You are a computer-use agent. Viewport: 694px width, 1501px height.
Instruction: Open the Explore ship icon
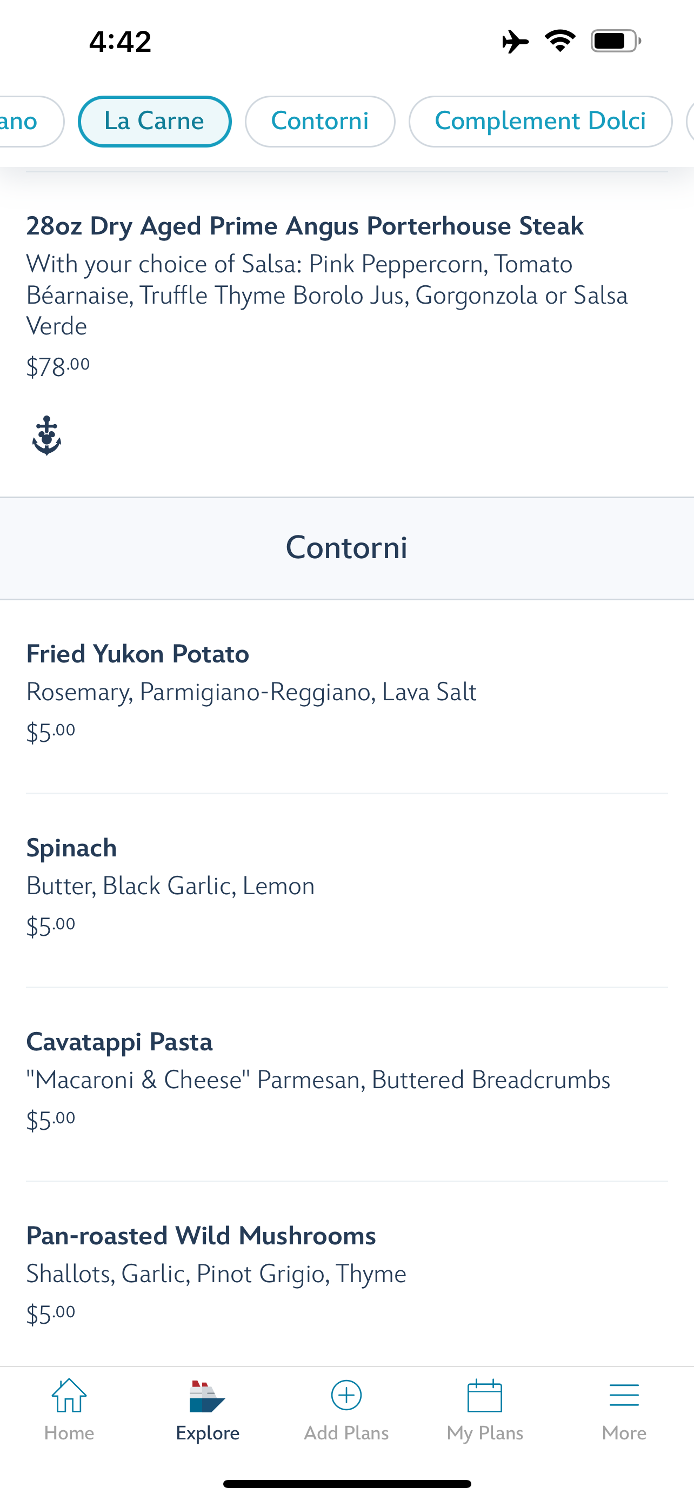[207, 1396]
